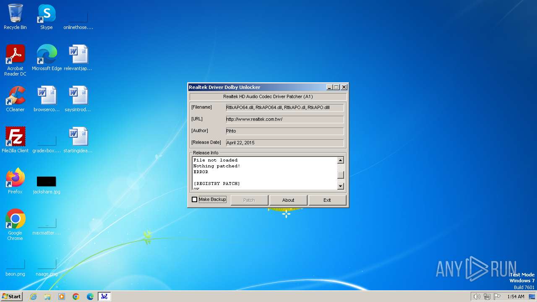Select the onlinethose file on desktop
The image size is (537, 302).
coord(78,17)
